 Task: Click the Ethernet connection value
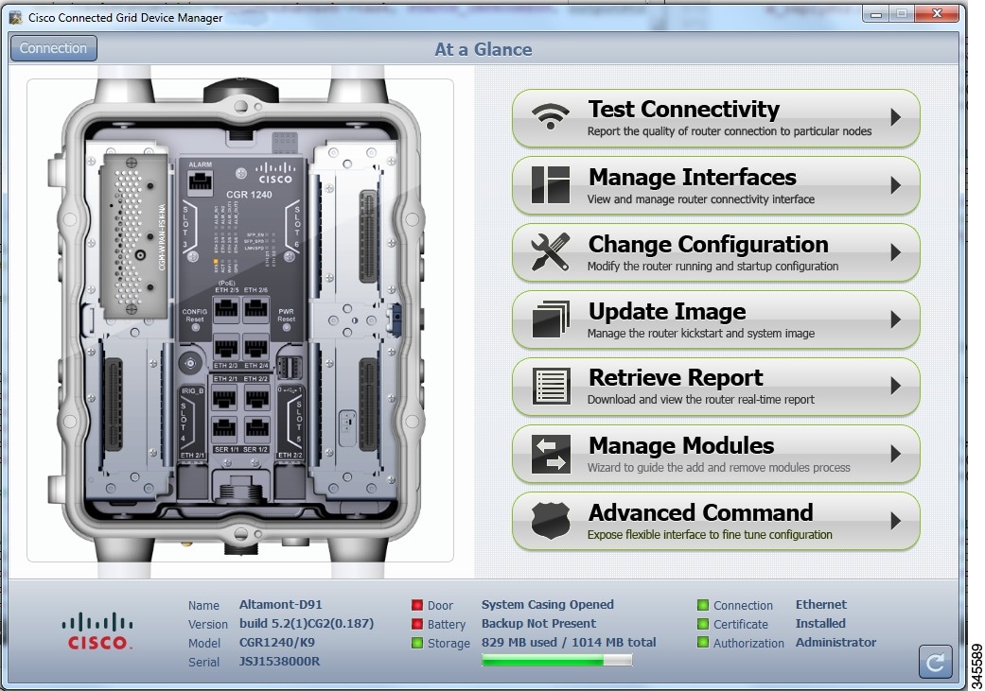[x=821, y=604]
